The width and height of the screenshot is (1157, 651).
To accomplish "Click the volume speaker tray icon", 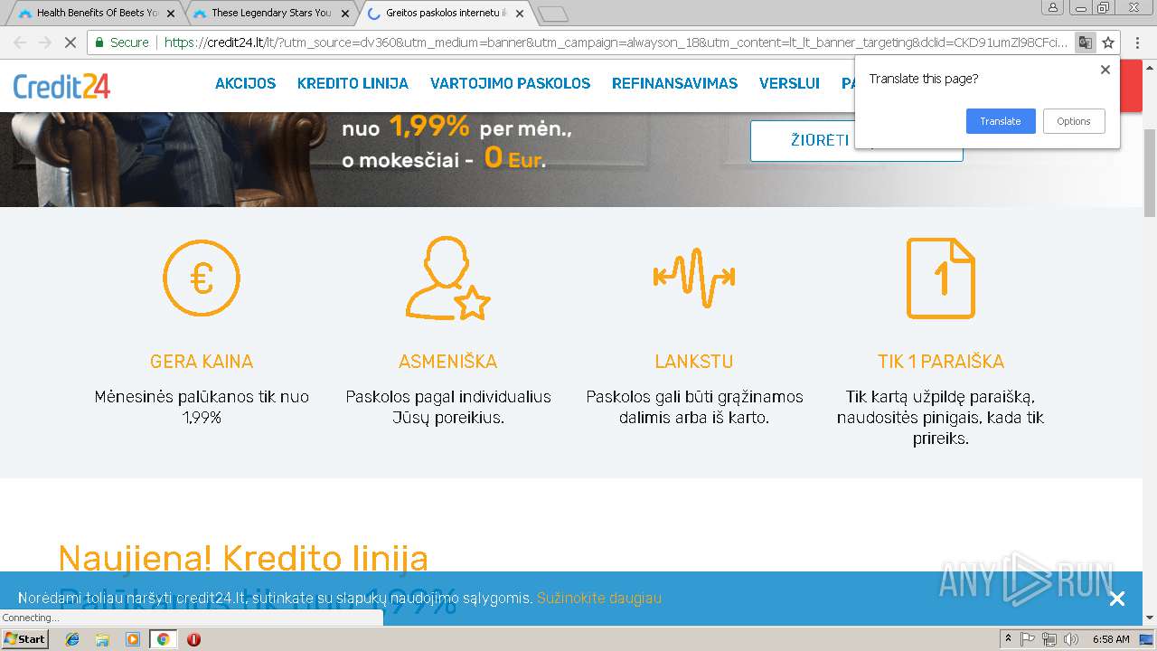I will tap(1070, 639).
